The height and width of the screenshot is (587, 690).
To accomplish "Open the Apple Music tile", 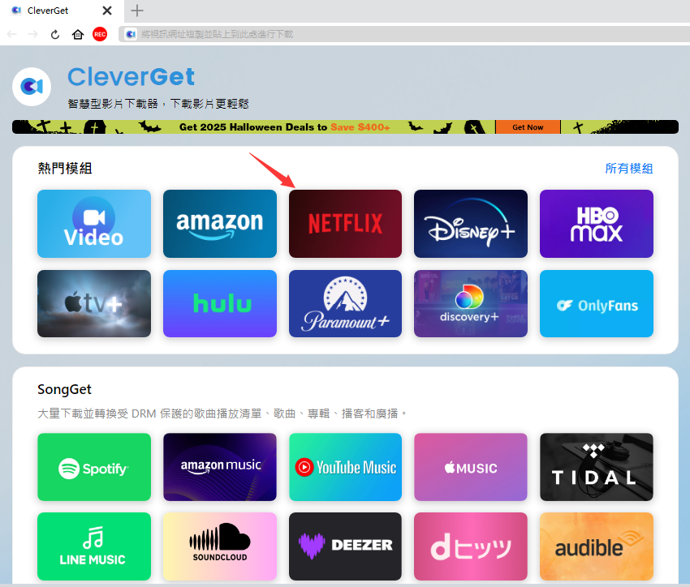I will [471, 467].
